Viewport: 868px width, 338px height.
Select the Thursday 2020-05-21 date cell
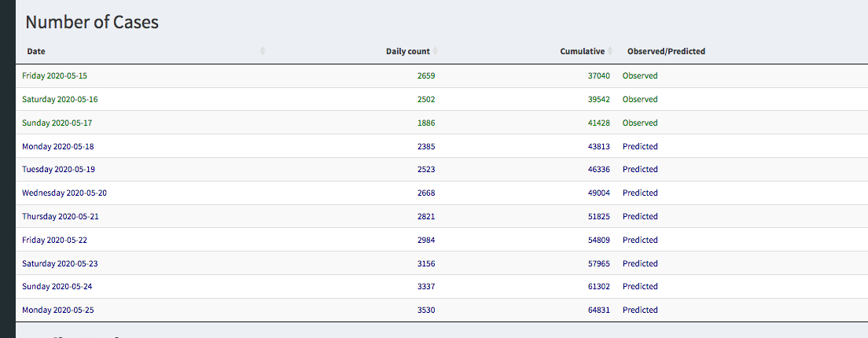(61, 217)
